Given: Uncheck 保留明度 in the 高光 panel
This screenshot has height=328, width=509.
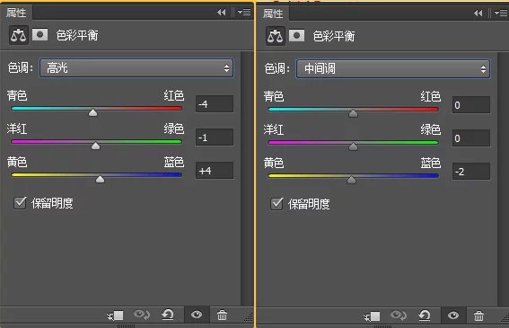Looking at the screenshot, I should [20, 203].
